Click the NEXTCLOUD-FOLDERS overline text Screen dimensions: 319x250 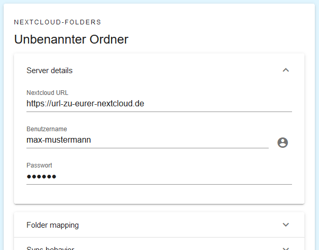coord(57,22)
